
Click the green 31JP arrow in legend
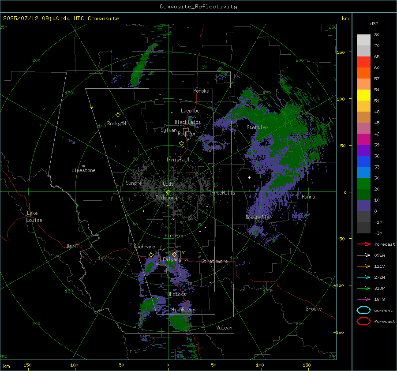(363, 288)
